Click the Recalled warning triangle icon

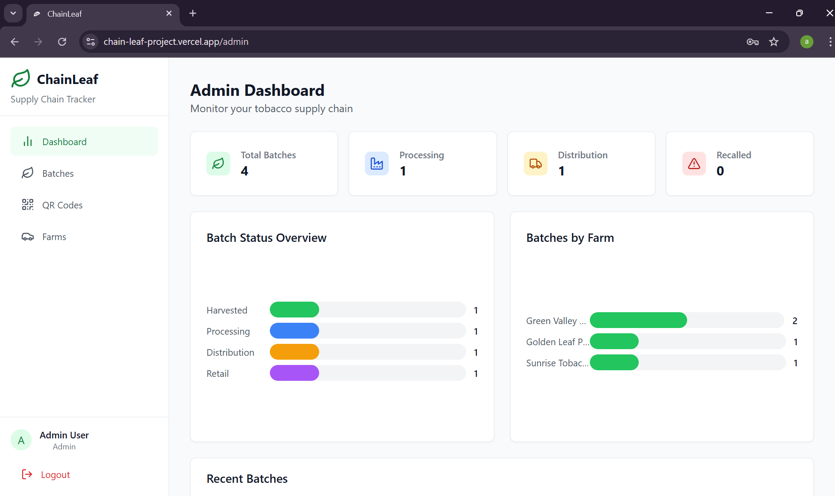[x=693, y=163]
